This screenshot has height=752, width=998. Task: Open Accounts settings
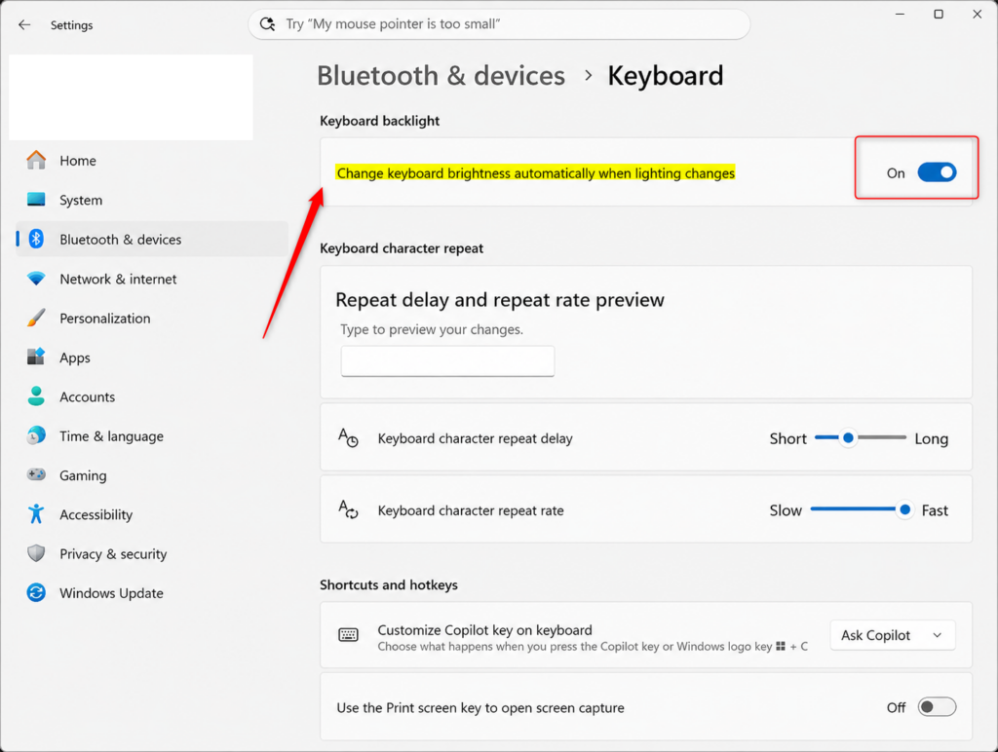(x=151, y=397)
